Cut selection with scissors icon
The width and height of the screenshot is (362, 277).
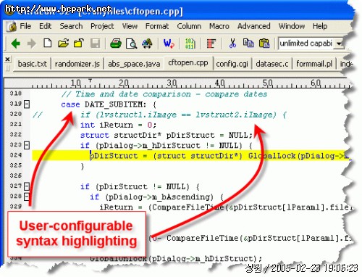(232, 44)
